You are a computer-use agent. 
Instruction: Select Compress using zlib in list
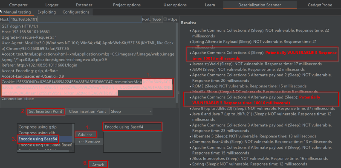point(37,133)
